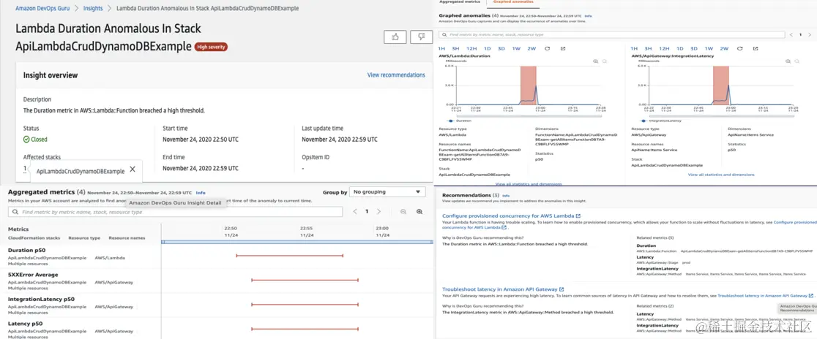817x339 pixels.
Task: Select the 5XXError Average metric row
Action: [x=217, y=281]
